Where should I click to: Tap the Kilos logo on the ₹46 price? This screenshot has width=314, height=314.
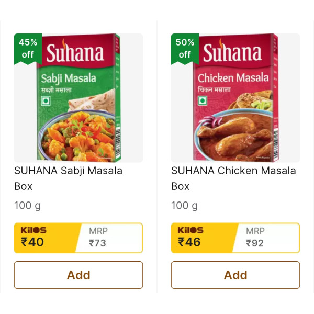coord(190,230)
